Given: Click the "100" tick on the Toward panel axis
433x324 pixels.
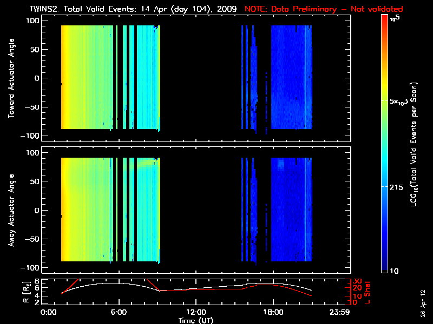Looking at the screenshot, I should click(33, 21).
